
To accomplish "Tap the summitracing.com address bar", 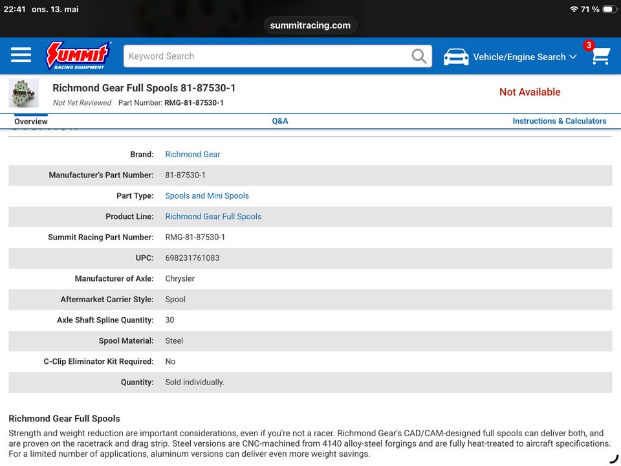I will pos(310,25).
